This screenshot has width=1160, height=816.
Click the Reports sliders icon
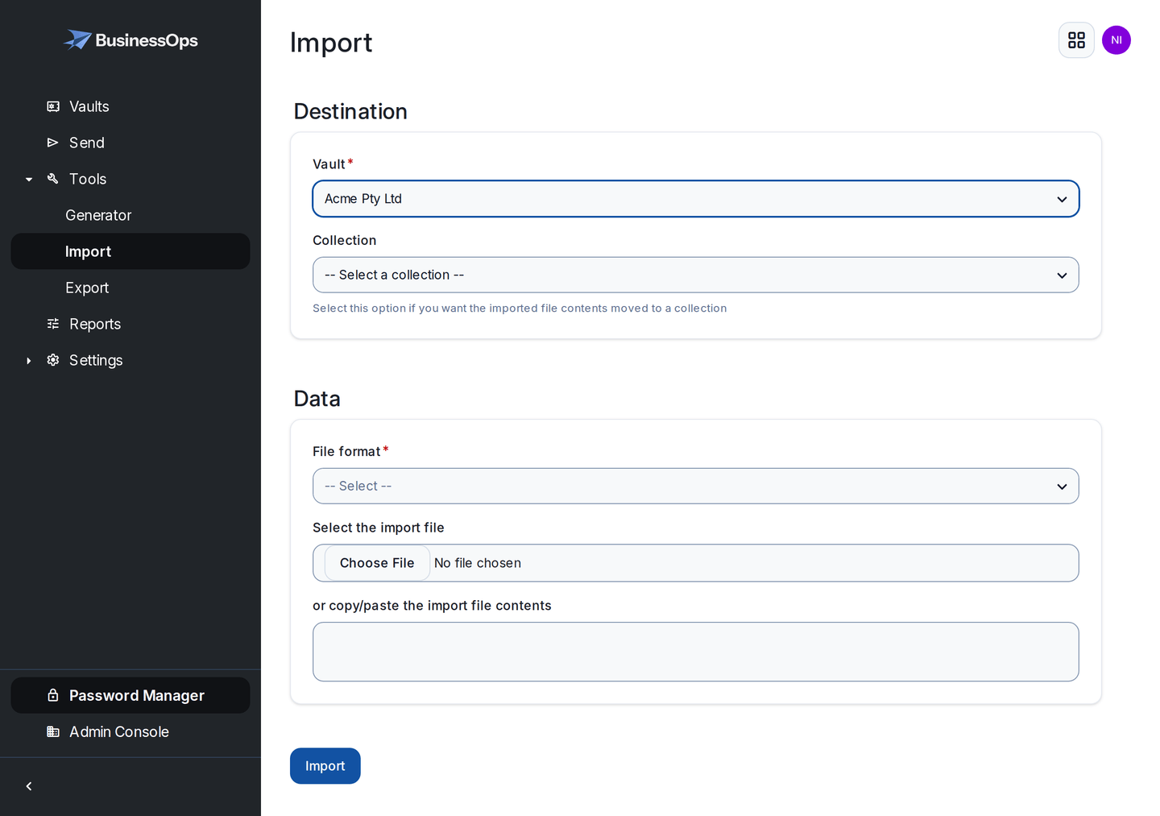click(53, 324)
